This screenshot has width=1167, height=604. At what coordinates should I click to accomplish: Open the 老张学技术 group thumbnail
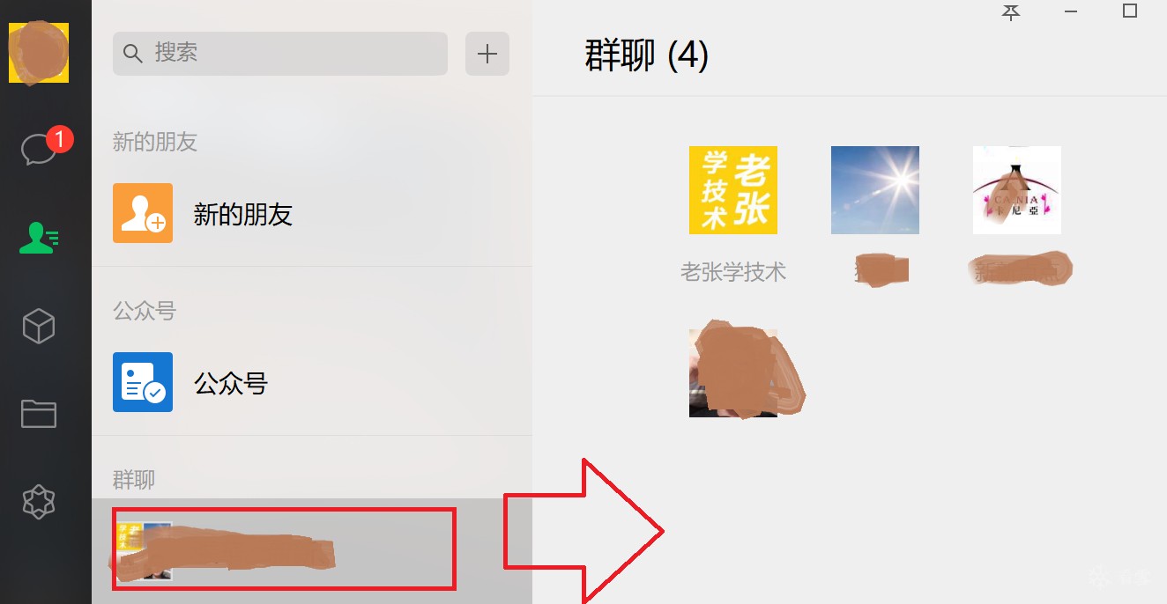tap(733, 190)
